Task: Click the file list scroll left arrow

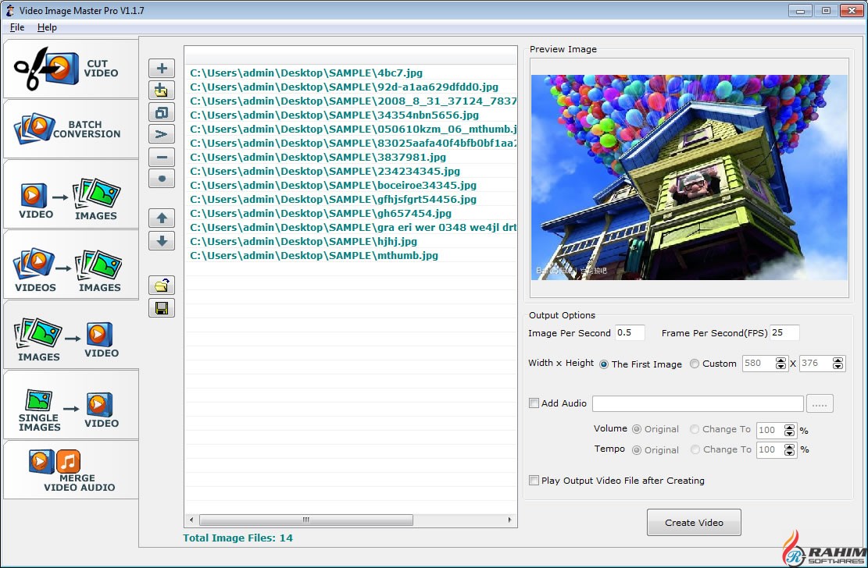Action: point(191,520)
